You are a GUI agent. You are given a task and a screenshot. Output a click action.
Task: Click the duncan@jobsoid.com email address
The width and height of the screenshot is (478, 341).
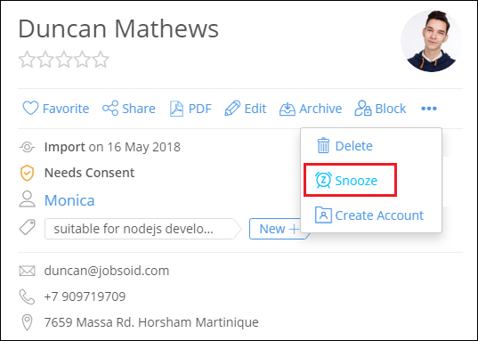107,271
